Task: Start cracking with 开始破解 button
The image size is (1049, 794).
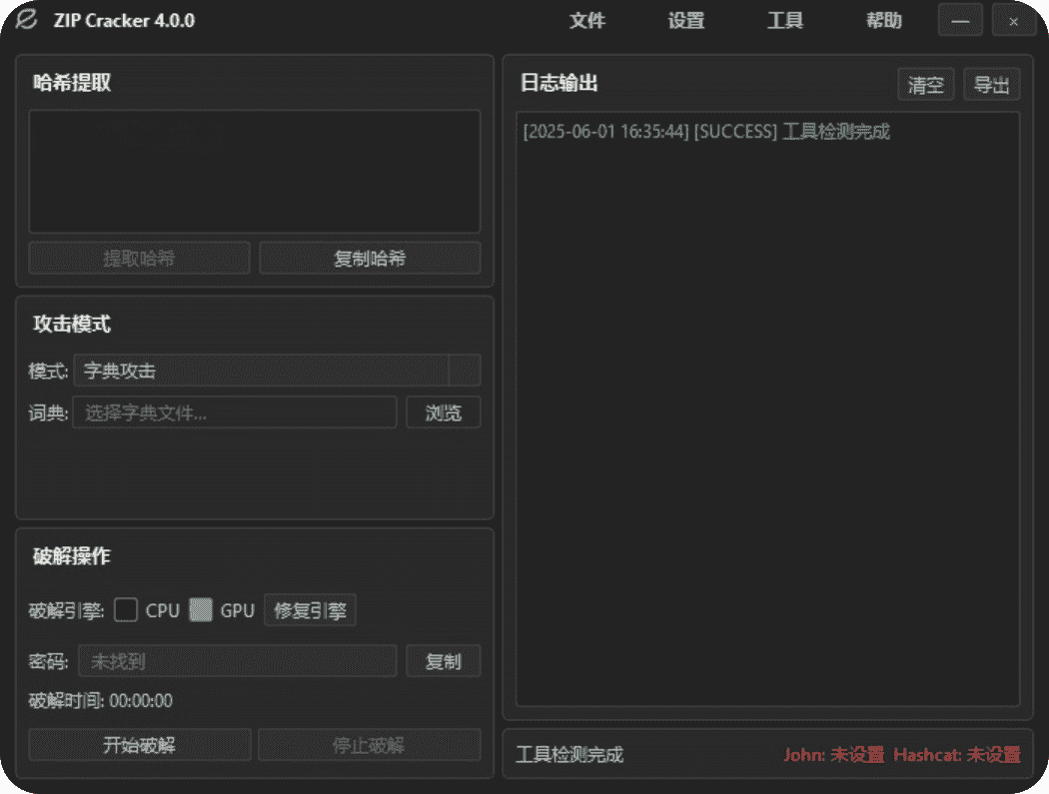Action: click(140, 745)
